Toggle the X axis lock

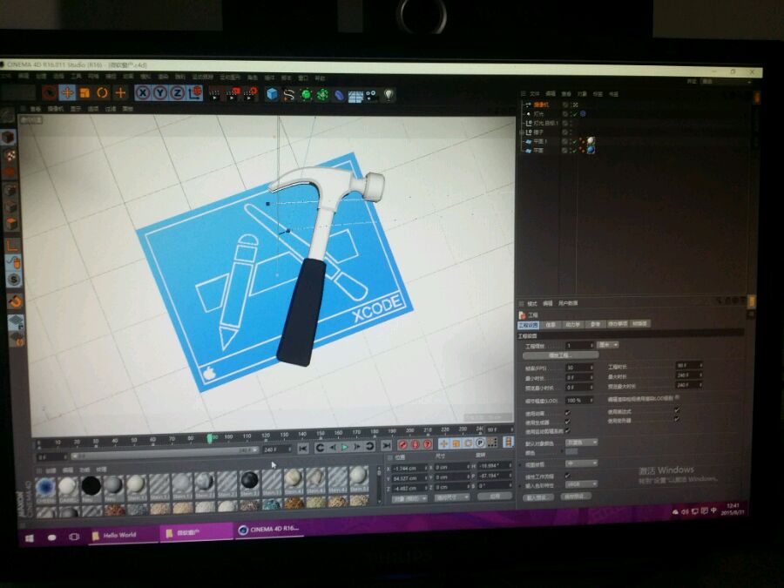(143, 93)
